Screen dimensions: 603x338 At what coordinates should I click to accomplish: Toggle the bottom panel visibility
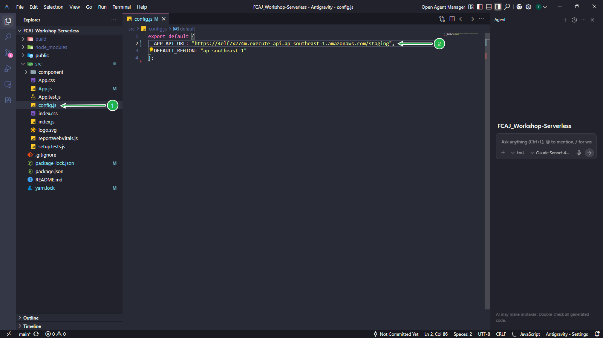pyautogui.click(x=489, y=7)
